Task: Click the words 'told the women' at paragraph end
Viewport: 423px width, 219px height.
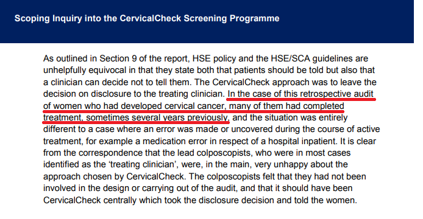Action: click(x=325, y=200)
